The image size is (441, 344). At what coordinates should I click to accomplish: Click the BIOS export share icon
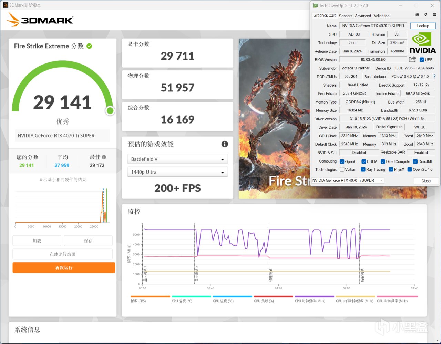[x=412, y=59]
